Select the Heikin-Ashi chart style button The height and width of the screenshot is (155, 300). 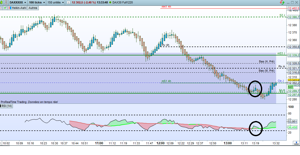coord(17,8)
